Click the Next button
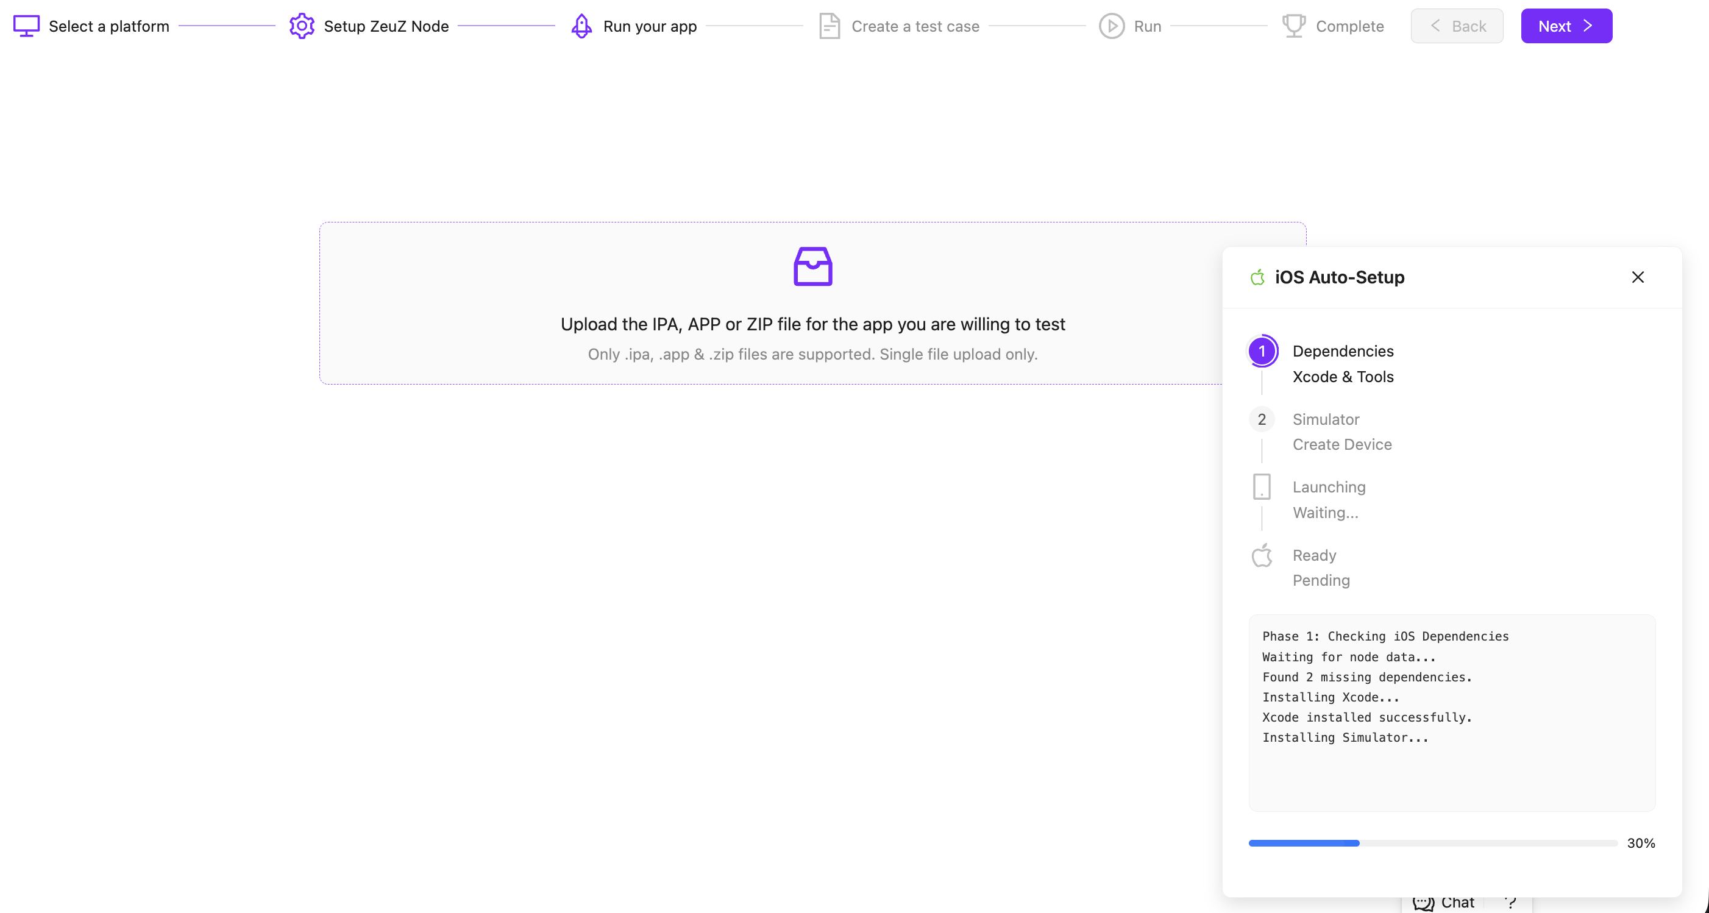This screenshot has width=1709, height=913. point(1566,26)
